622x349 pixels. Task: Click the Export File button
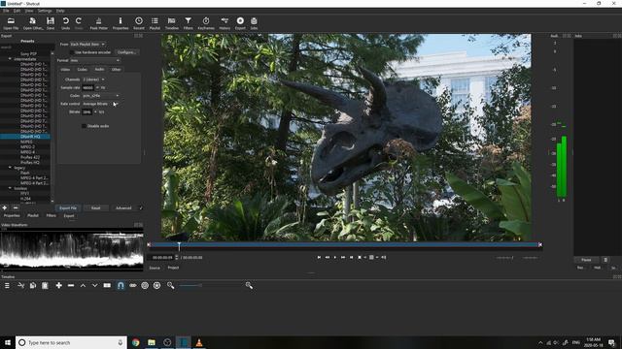point(68,207)
